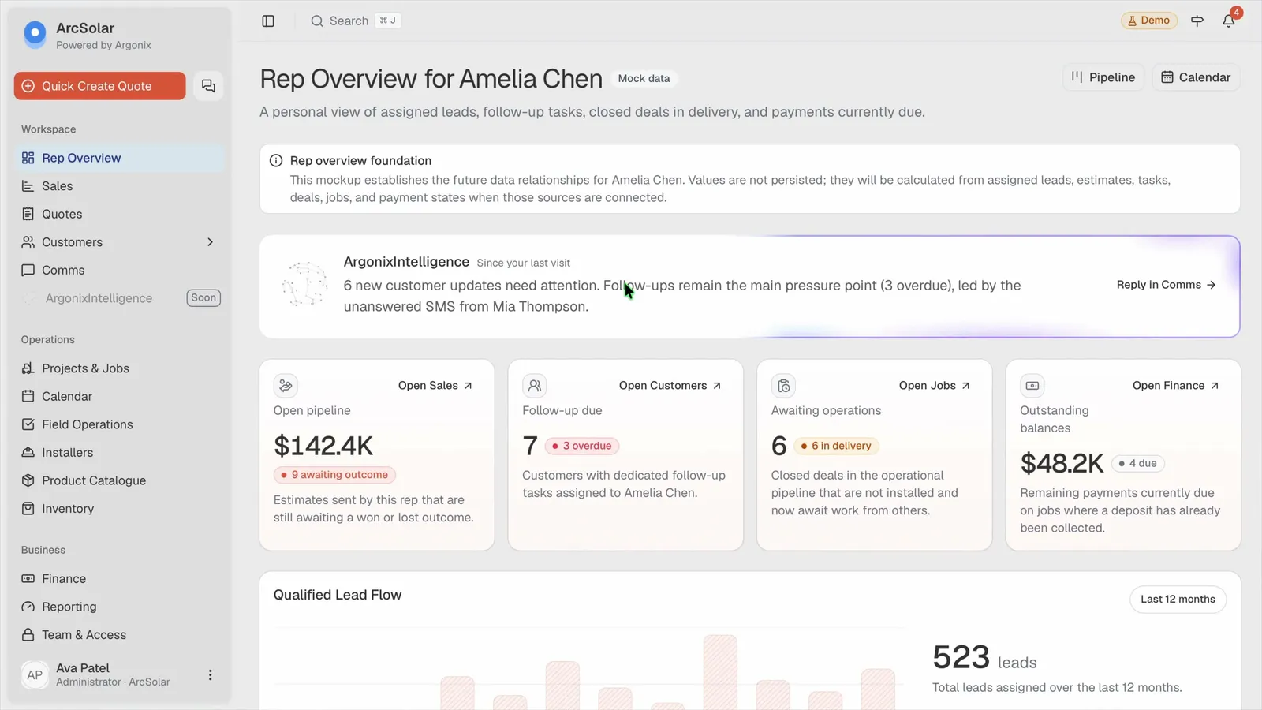Click the Search field in the top bar
Image resolution: width=1262 pixels, height=710 pixels.
tap(356, 21)
